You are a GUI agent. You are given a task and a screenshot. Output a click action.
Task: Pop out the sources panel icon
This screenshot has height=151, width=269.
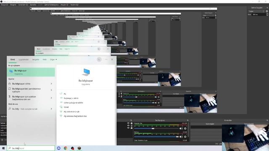click(x=131, y=120)
